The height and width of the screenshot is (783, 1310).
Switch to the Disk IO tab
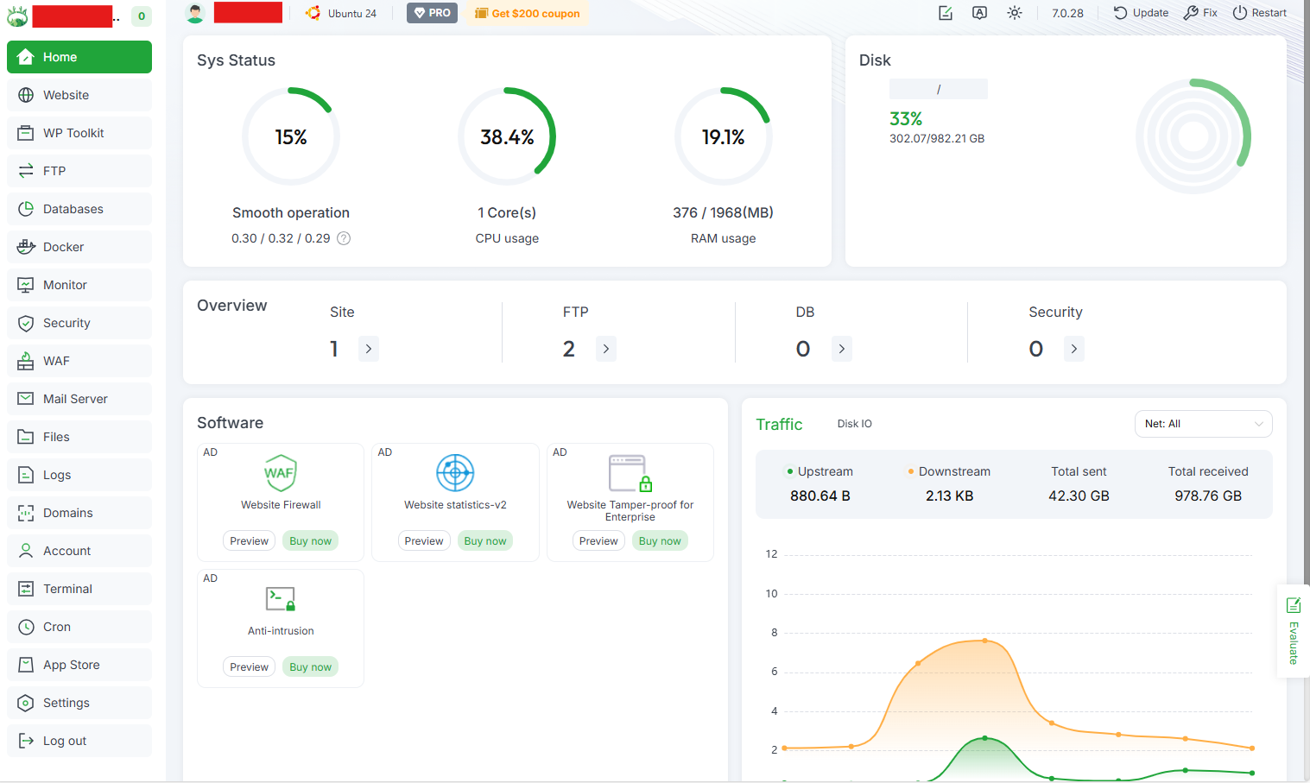tap(854, 424)
